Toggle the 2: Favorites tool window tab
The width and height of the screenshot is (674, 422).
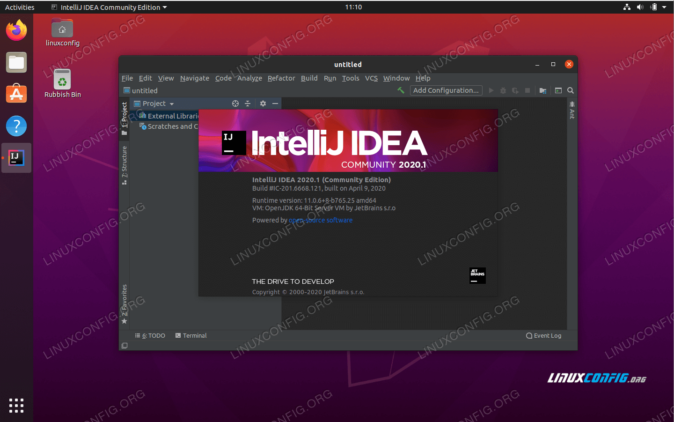click(x=124, y=304)
